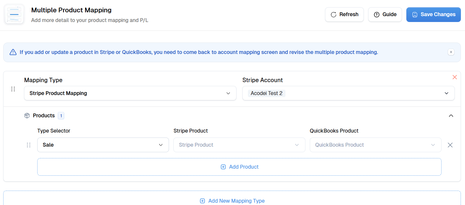
Task: Open the Stripe Account dropdown
Action: click(349, 93)
